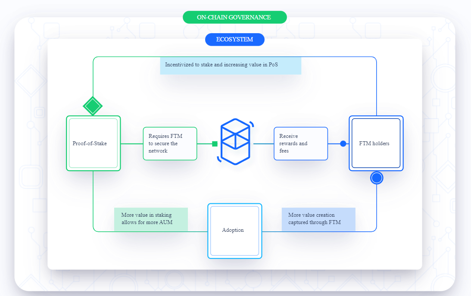Click blue line between Fantom logo and Receive rewards
471x296 pixels.
263,143
